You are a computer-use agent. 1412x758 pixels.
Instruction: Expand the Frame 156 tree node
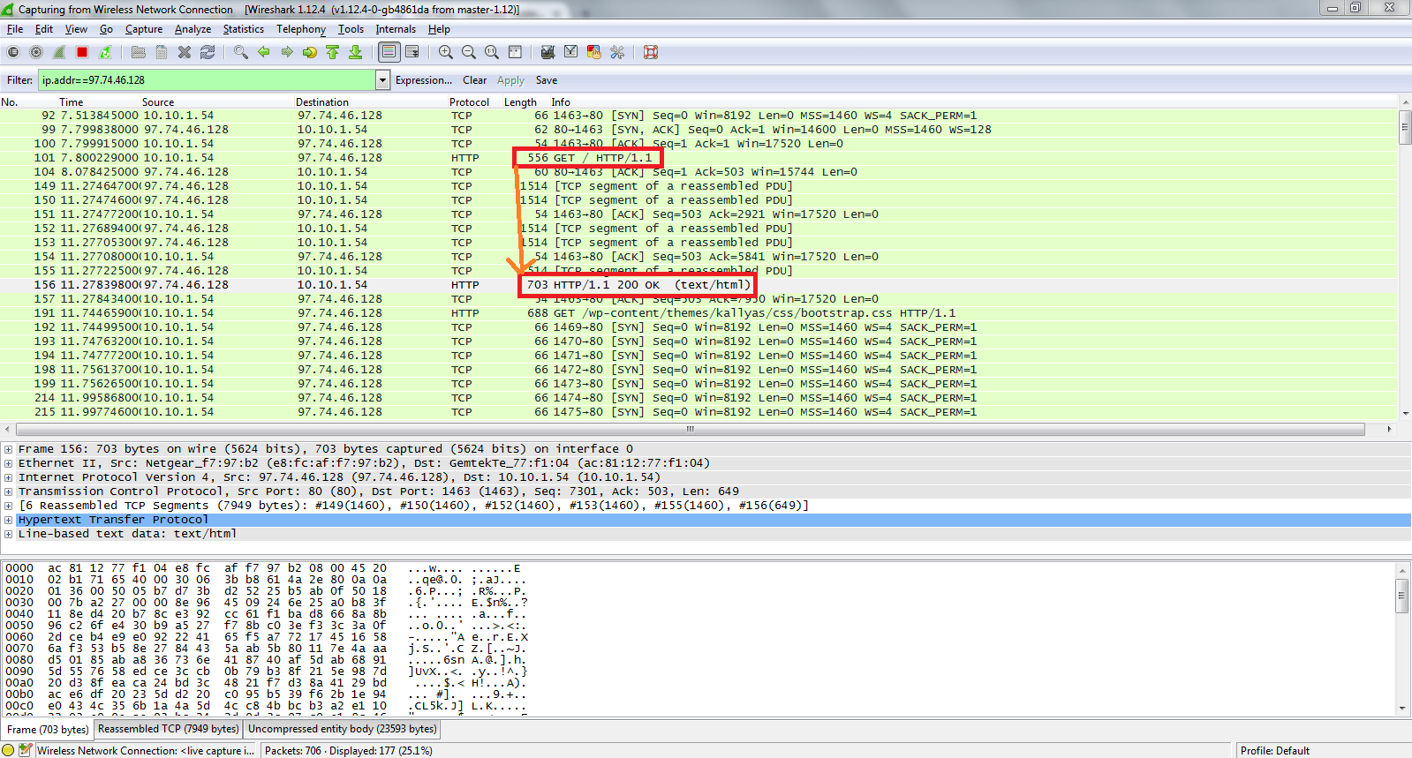coord(9,449)
